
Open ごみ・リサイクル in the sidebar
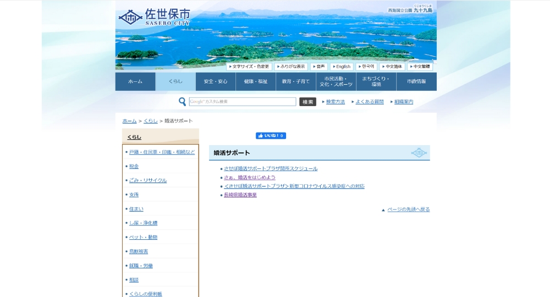tap(148, 180)
